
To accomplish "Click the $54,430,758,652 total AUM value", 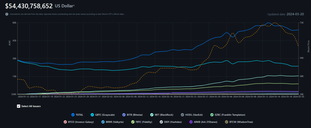I will coord(27,5).
